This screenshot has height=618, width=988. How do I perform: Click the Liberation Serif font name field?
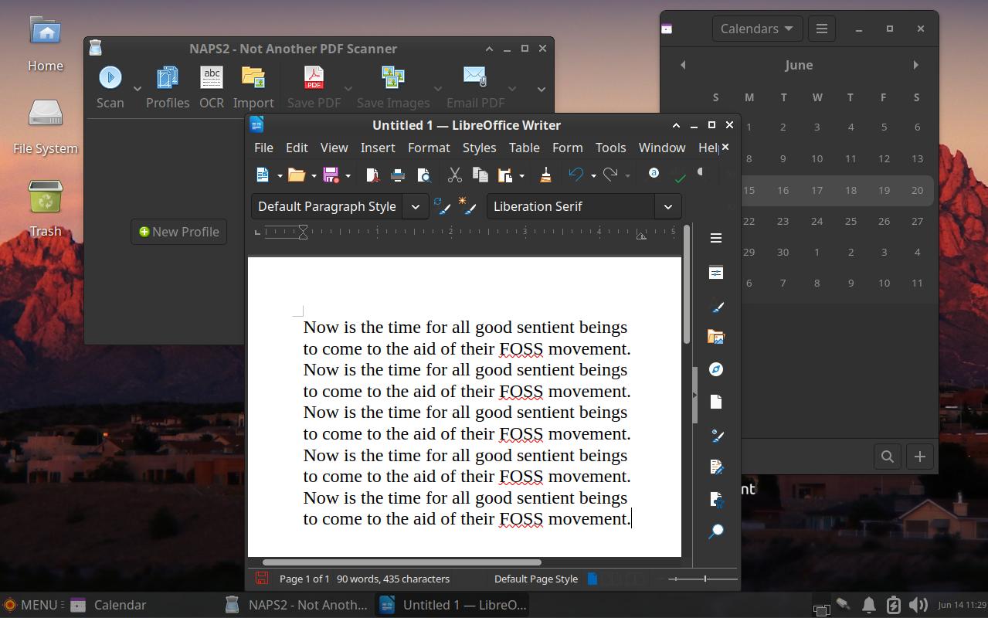coord(571,206)
